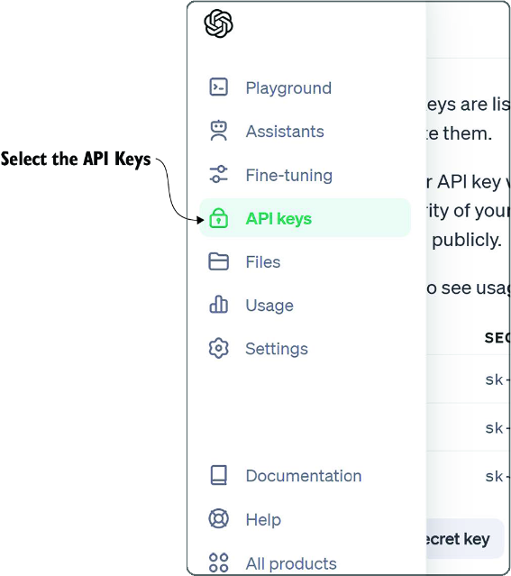Click the green API keys lock icon
Image resolution: width=511 pixels, height=576 pixels.
tap(219, 218)
